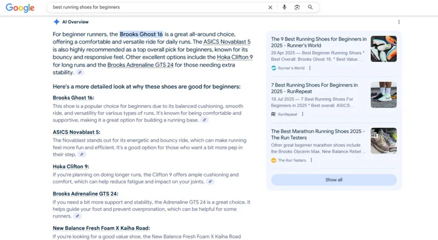Open The Best Marathon Running Shoes 2025 article
This screenshot has width=438, height=240.
click(318, 134)
